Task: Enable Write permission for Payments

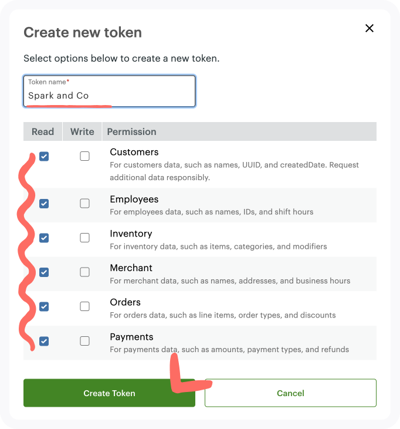Action: click(85, 341)
